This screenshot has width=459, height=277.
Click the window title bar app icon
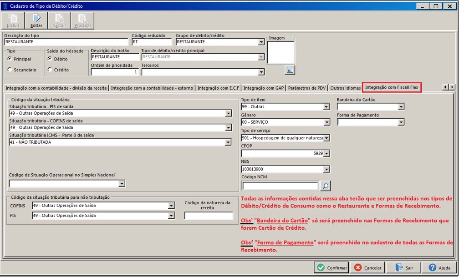pos(5,6)
